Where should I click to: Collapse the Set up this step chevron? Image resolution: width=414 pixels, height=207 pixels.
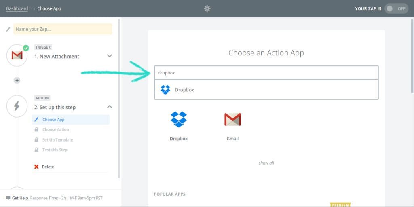(x=110, y=107)
